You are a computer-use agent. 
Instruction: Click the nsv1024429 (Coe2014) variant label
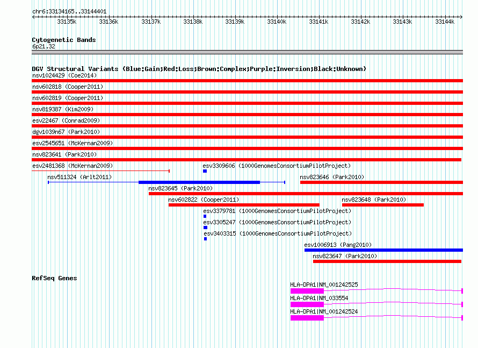[x=64, y=75]
